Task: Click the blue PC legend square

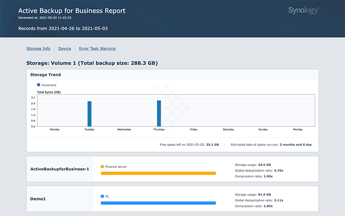Action: pos(102,196)
